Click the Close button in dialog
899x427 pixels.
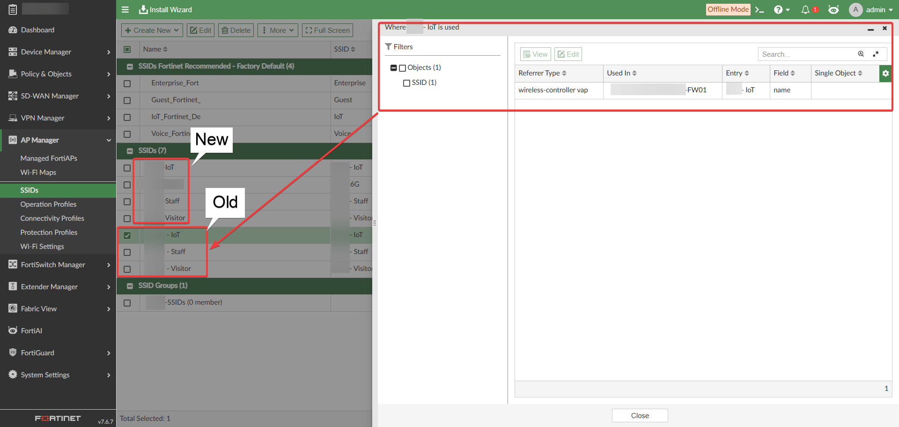tap(640, 415)
